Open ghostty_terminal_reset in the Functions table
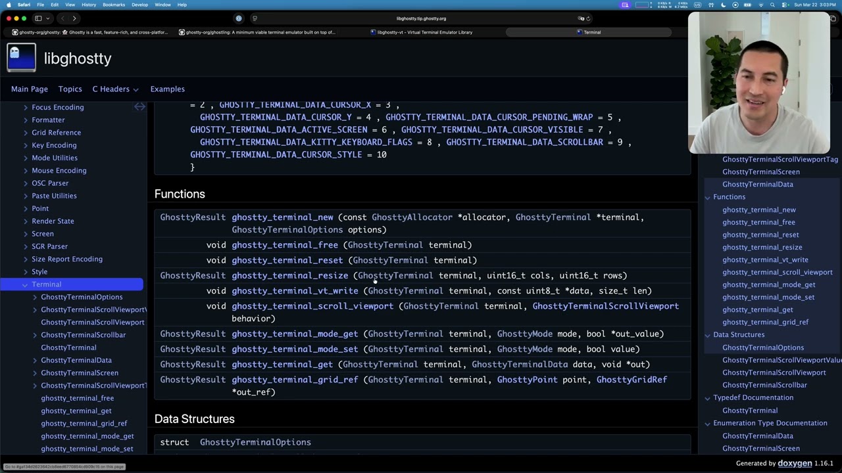This screenshot has height=473, width=842. click(x=287, y=260)
